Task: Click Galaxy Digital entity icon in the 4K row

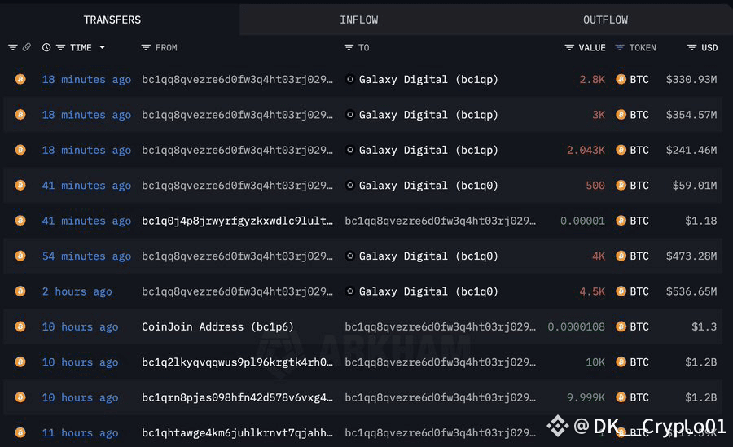Action: pyautogui.click(x=349, y=256)
